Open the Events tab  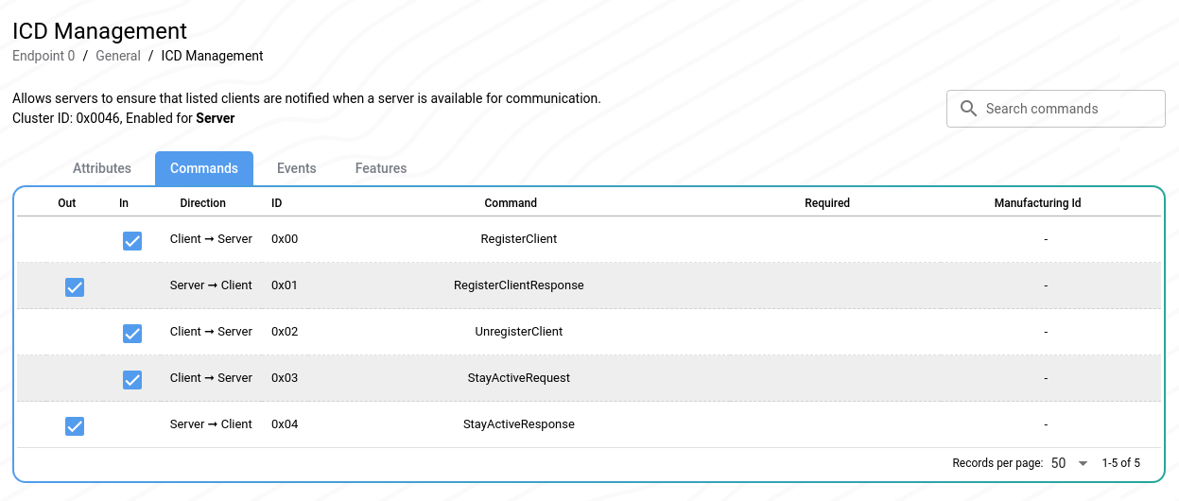pyautogui.click(x=297, y=168)
